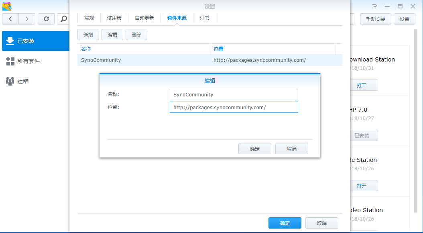Click the forward navigation arrow
The image size is (423, 233).
pos(27,19)
